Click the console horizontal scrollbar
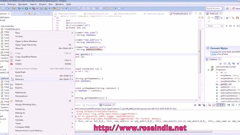Screen dimensions: 240x135 click(x=144, y=131)
